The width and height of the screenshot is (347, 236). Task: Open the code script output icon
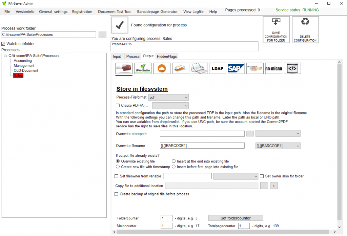click(292, 68)
